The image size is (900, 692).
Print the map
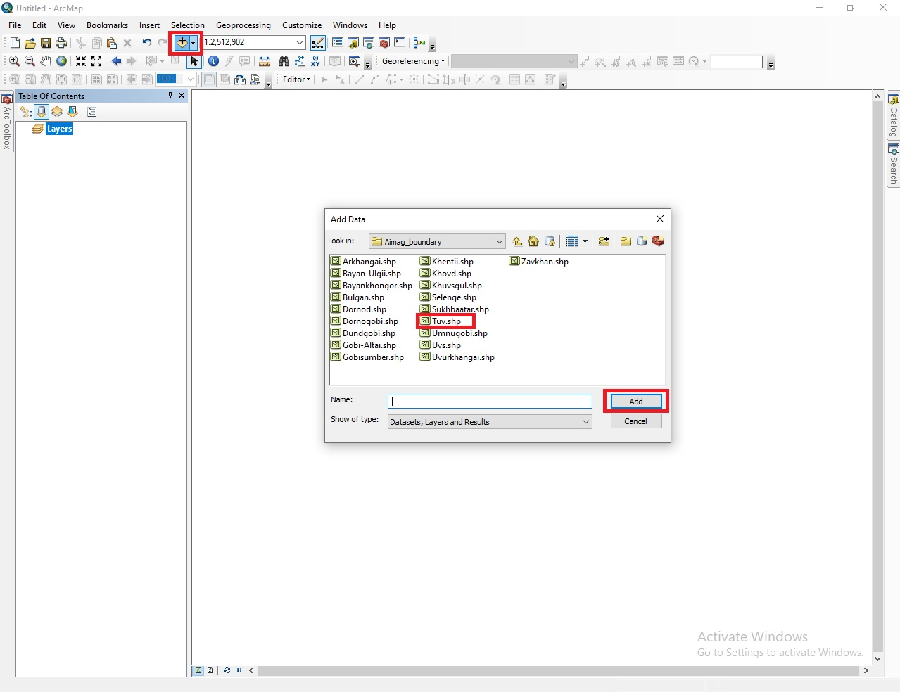point(61,43)
